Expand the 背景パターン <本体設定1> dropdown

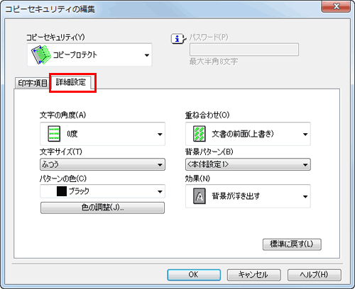pyautogui.click(x=248, y=164)
